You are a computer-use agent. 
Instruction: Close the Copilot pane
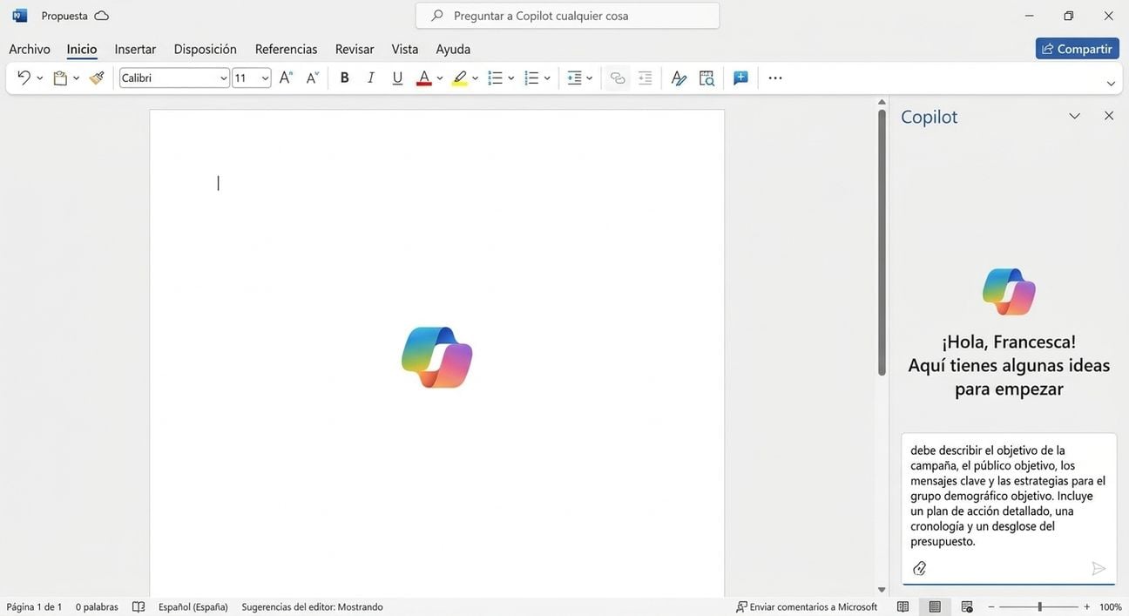pos(1109,115)
